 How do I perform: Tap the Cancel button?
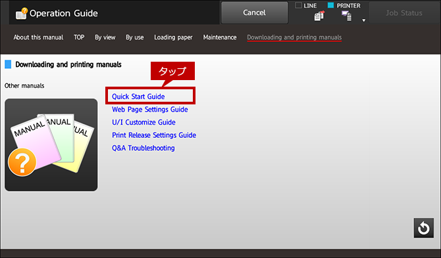click(x=255, y=12)
